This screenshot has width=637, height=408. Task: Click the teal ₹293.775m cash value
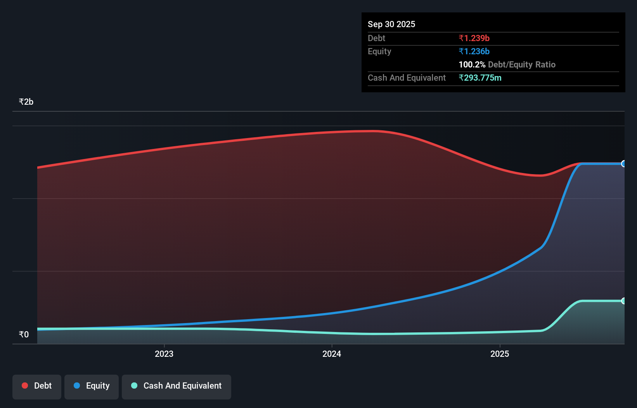480,78
